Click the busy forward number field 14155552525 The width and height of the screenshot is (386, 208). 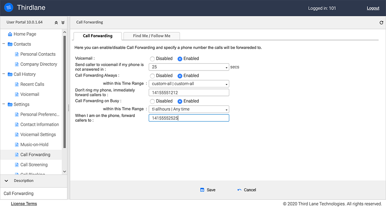pos(189,118)
